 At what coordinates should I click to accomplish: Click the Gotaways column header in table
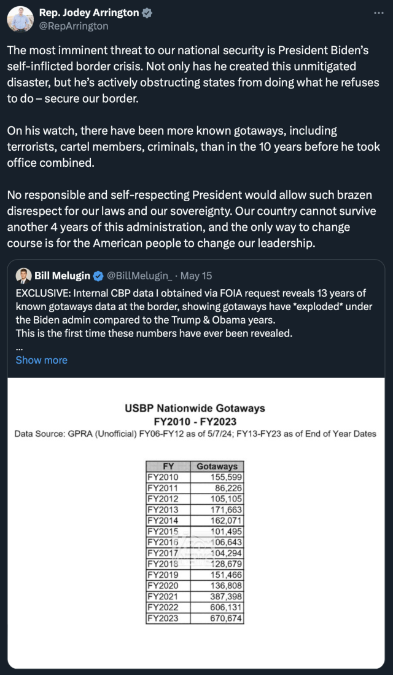coord(217,466)
